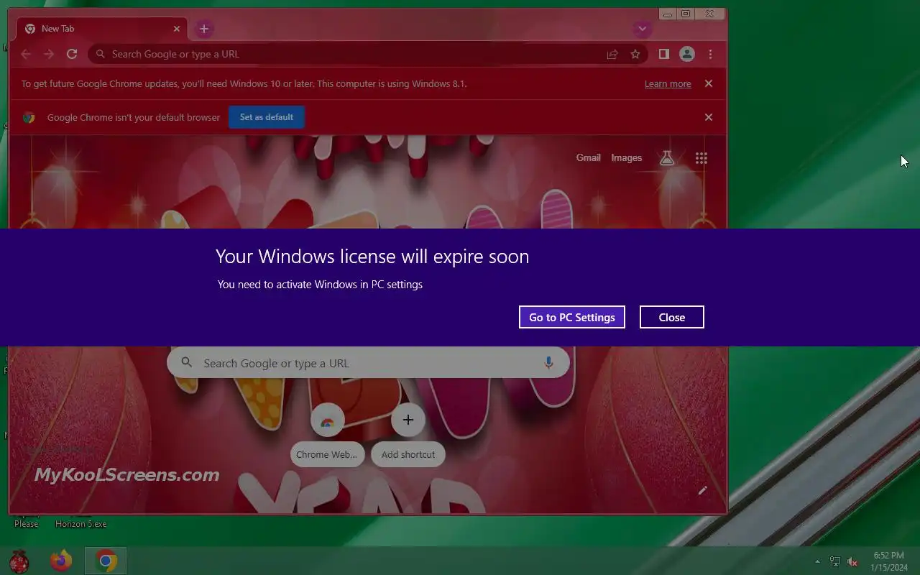Image resolution: width=920 pixels, height=575 pixels.
Task: Open a new tab with plus button
Action: click(x=204, y=29)
